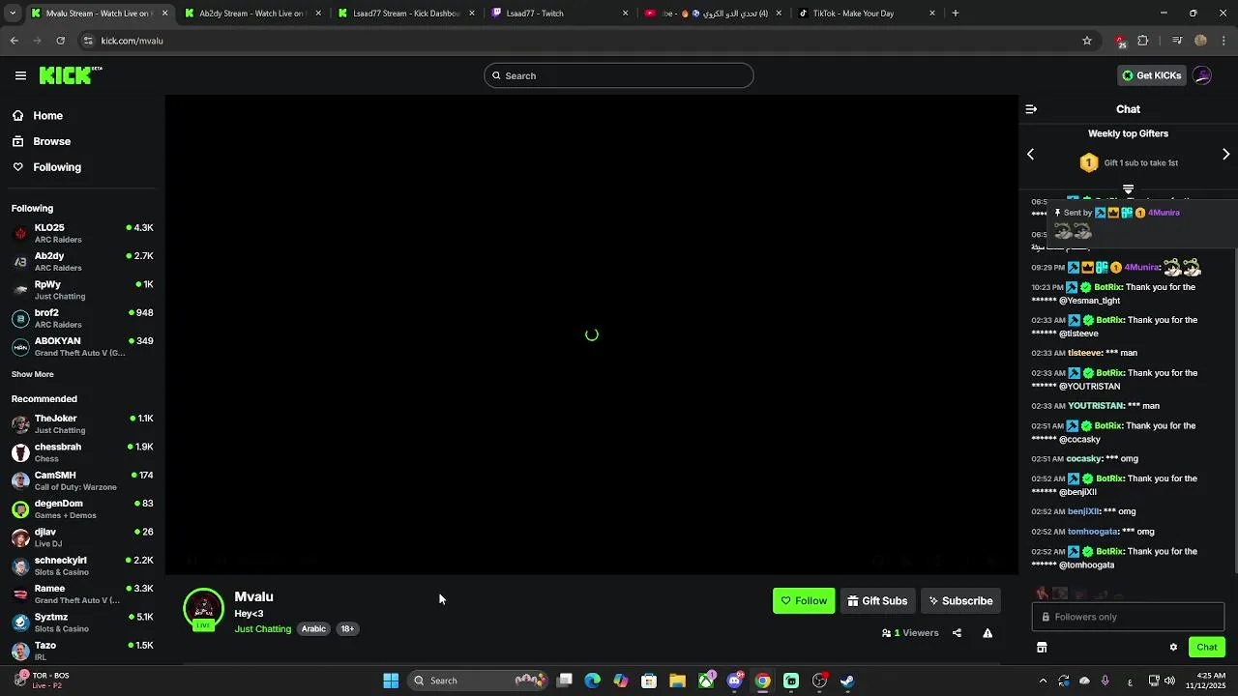Switch to TikTok Make Your Day tab

pos(867,14)
